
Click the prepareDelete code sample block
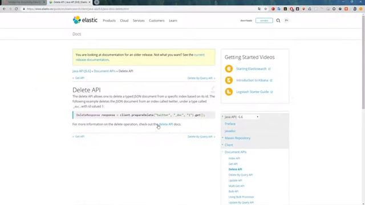pos(144,115)
